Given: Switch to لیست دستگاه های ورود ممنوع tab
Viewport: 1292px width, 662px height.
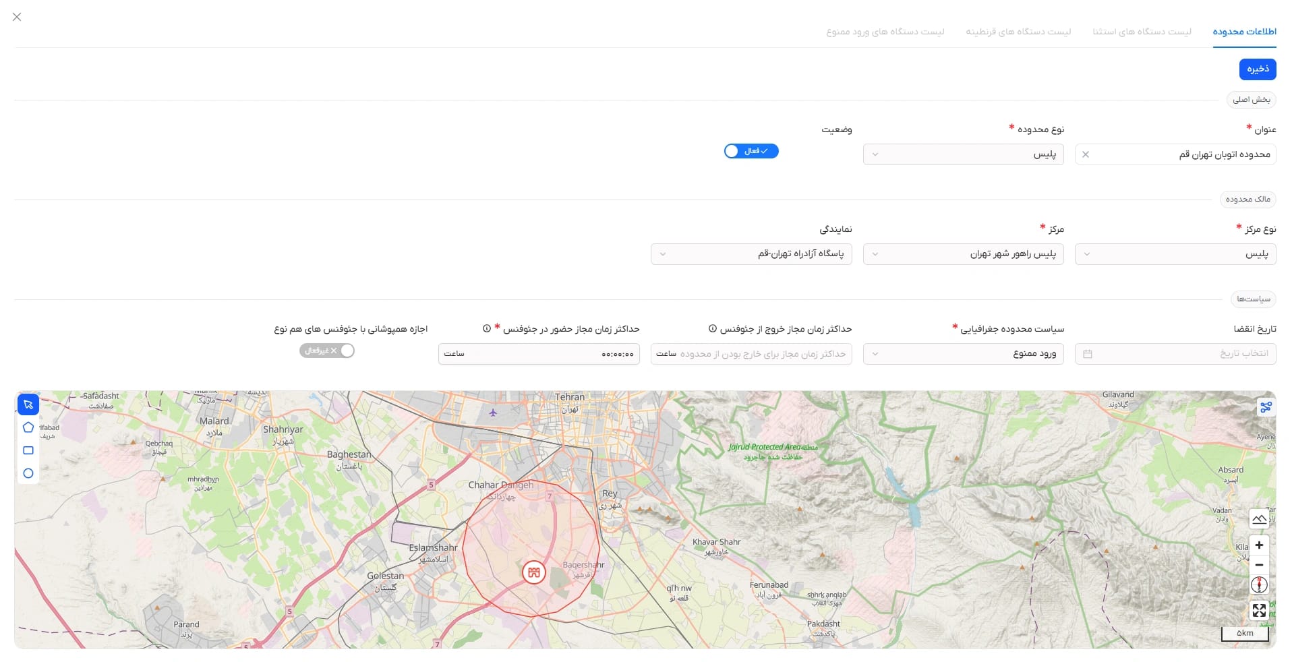Looking at the screenshot, I should point(885,32).
